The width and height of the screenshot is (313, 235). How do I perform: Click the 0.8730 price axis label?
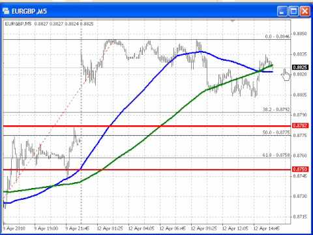click(300, 196)
